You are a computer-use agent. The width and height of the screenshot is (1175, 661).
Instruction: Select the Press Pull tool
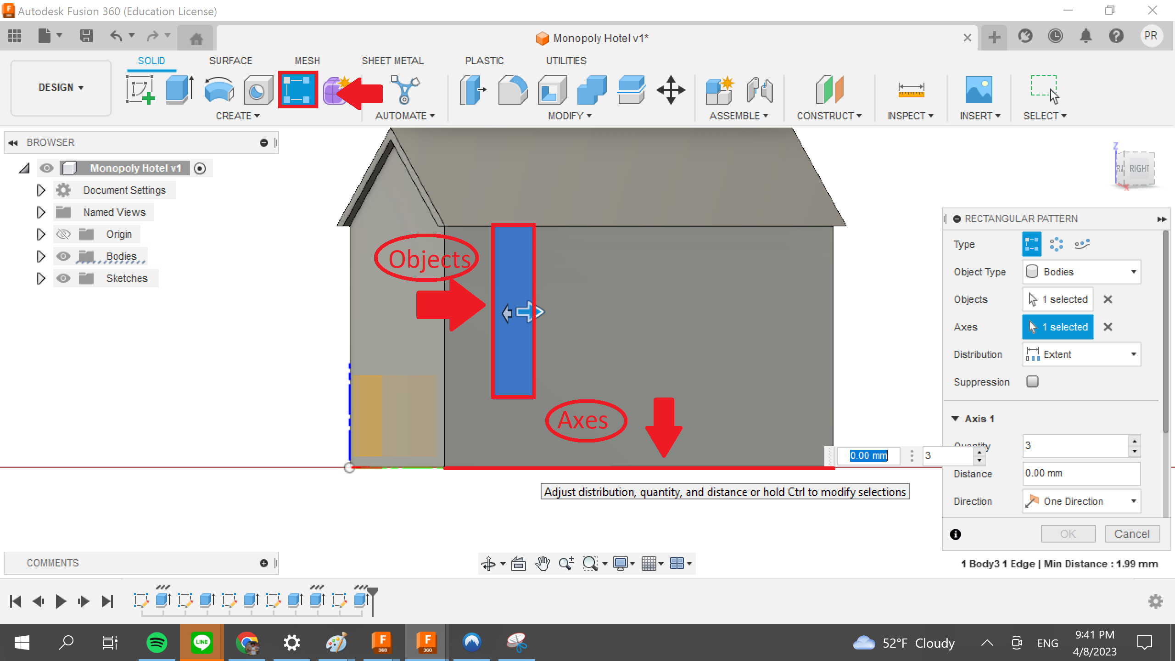coord(472,90)
